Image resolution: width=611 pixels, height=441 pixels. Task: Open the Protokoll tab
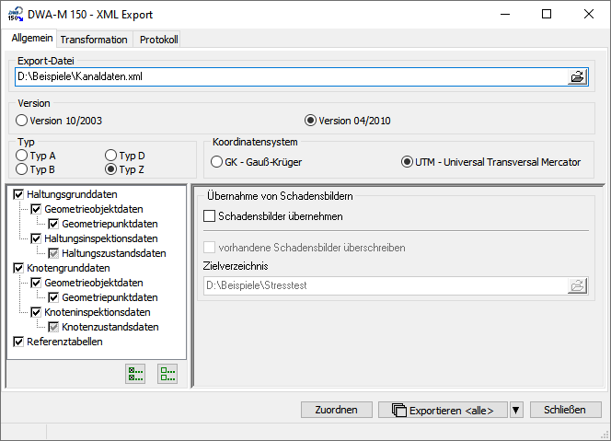(x=158, y=40)
